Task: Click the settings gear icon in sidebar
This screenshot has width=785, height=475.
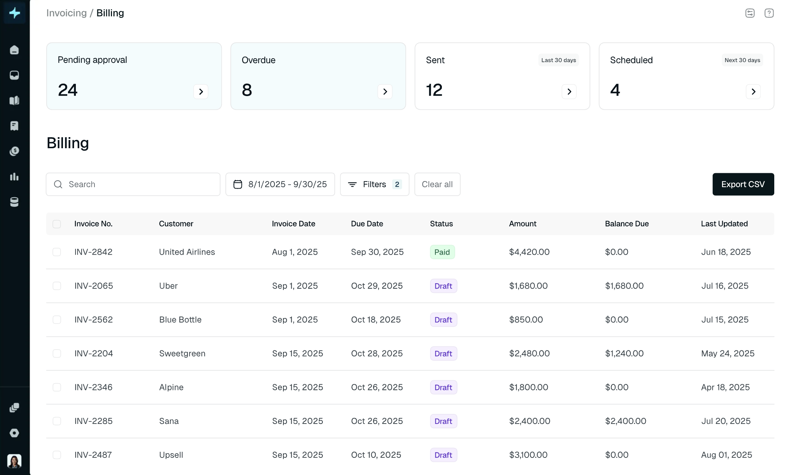Action: pos(14,433)
